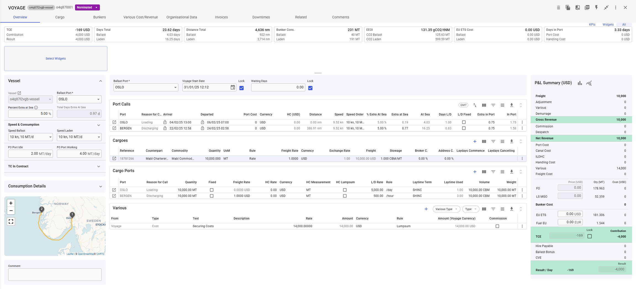636x289 pixels.
Task: Check L/D Fixed for the OSLO port call
Action: (x=464, y=122)
